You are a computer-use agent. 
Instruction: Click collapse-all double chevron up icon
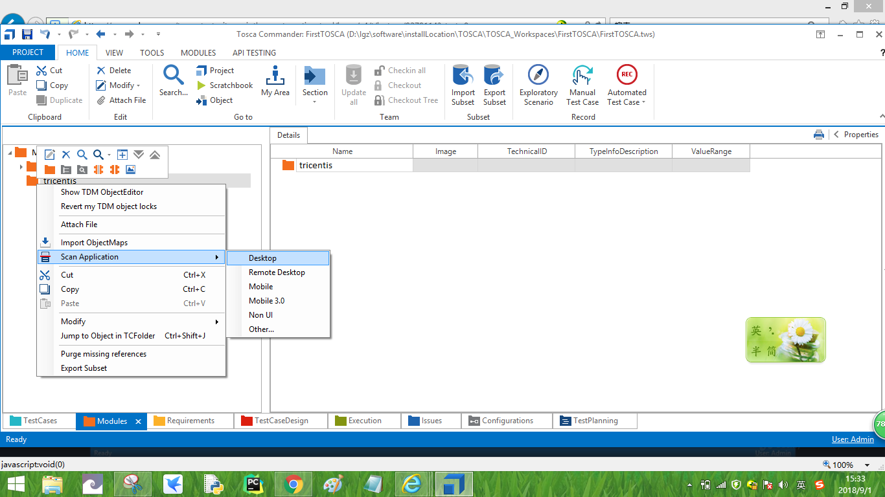155,155
